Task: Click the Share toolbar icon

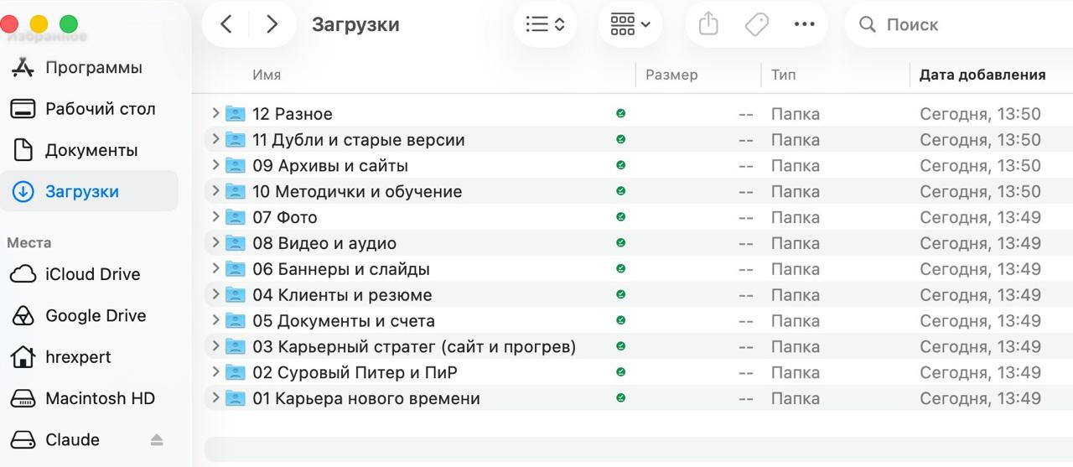Action: [x=708, y=24]
